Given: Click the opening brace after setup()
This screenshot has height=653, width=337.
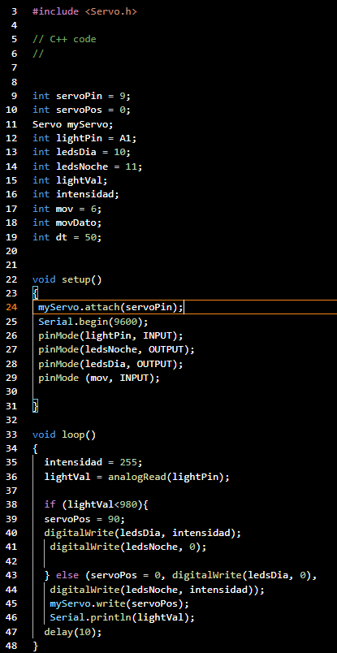Looking at the screenshot, I should point(36,293).
